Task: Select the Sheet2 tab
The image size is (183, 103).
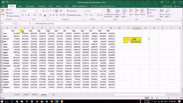Action: (x=26, y=95)
